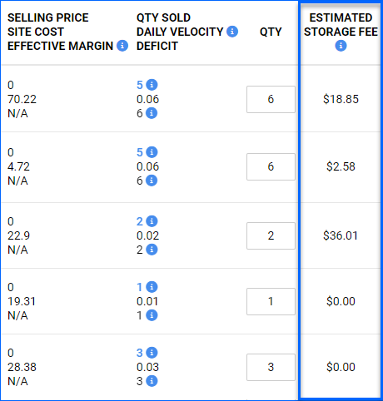Click the Estimated Storage Fee column header
This screenshot has width=383, height=401.
point(341,25)
